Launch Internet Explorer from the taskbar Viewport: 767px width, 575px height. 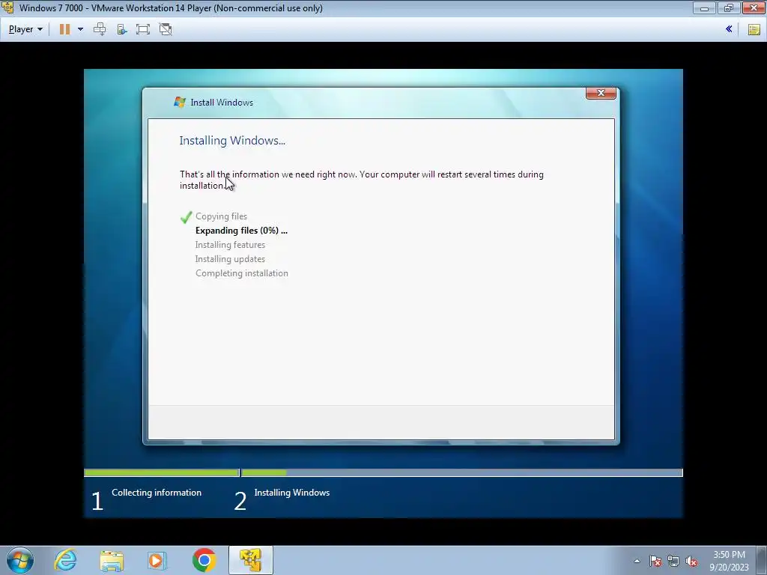click(66, 560)
